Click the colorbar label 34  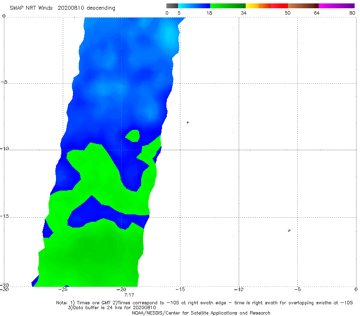pos(244,13)
